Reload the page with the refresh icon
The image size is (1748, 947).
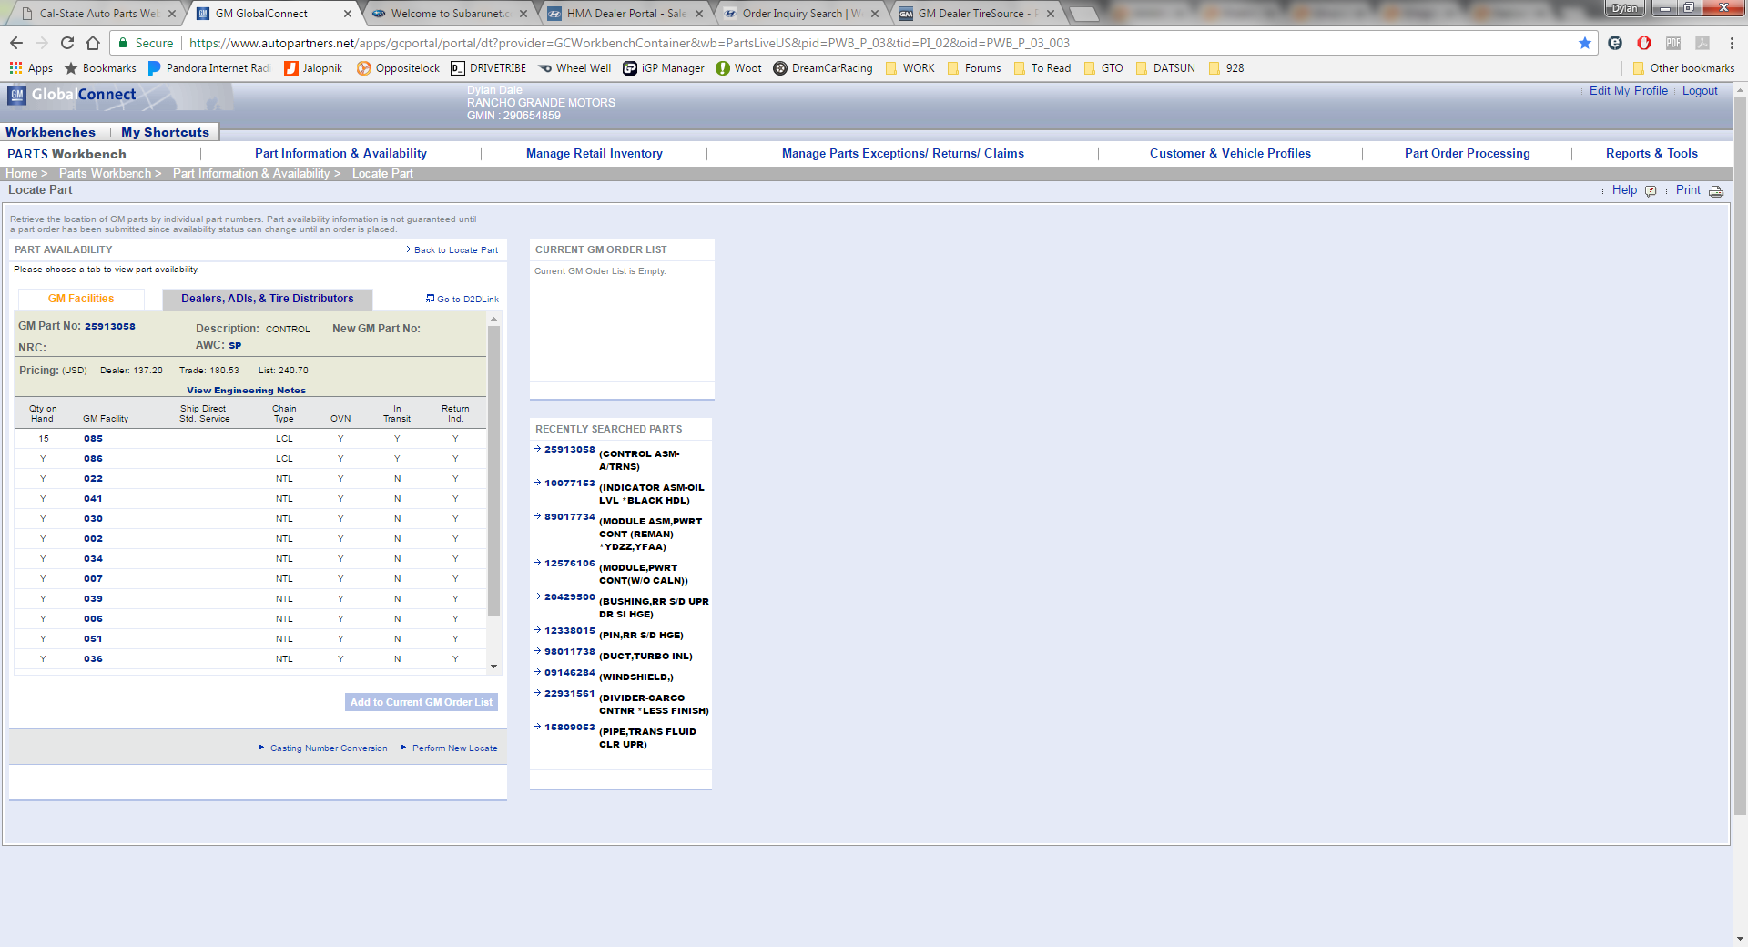(67, 43)
